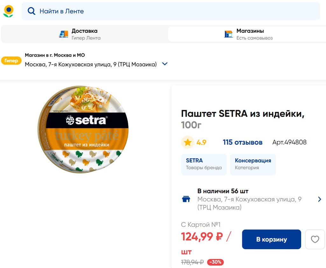The height and width of the screenshot is (268, 326).
Task: Click the Lenta sunflower logo
Action: pos(8,11)
